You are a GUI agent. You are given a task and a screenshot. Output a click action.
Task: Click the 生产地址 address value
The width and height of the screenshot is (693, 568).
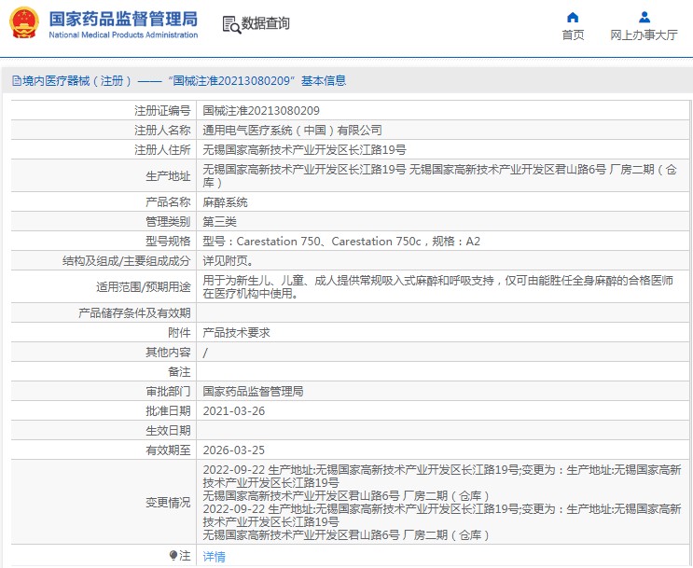pos(439,176)
